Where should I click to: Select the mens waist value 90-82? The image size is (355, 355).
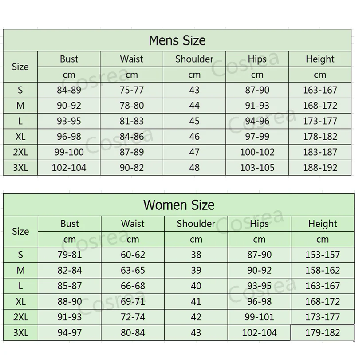132,168
